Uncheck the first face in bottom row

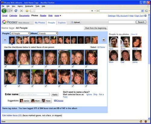coord(5,86)
